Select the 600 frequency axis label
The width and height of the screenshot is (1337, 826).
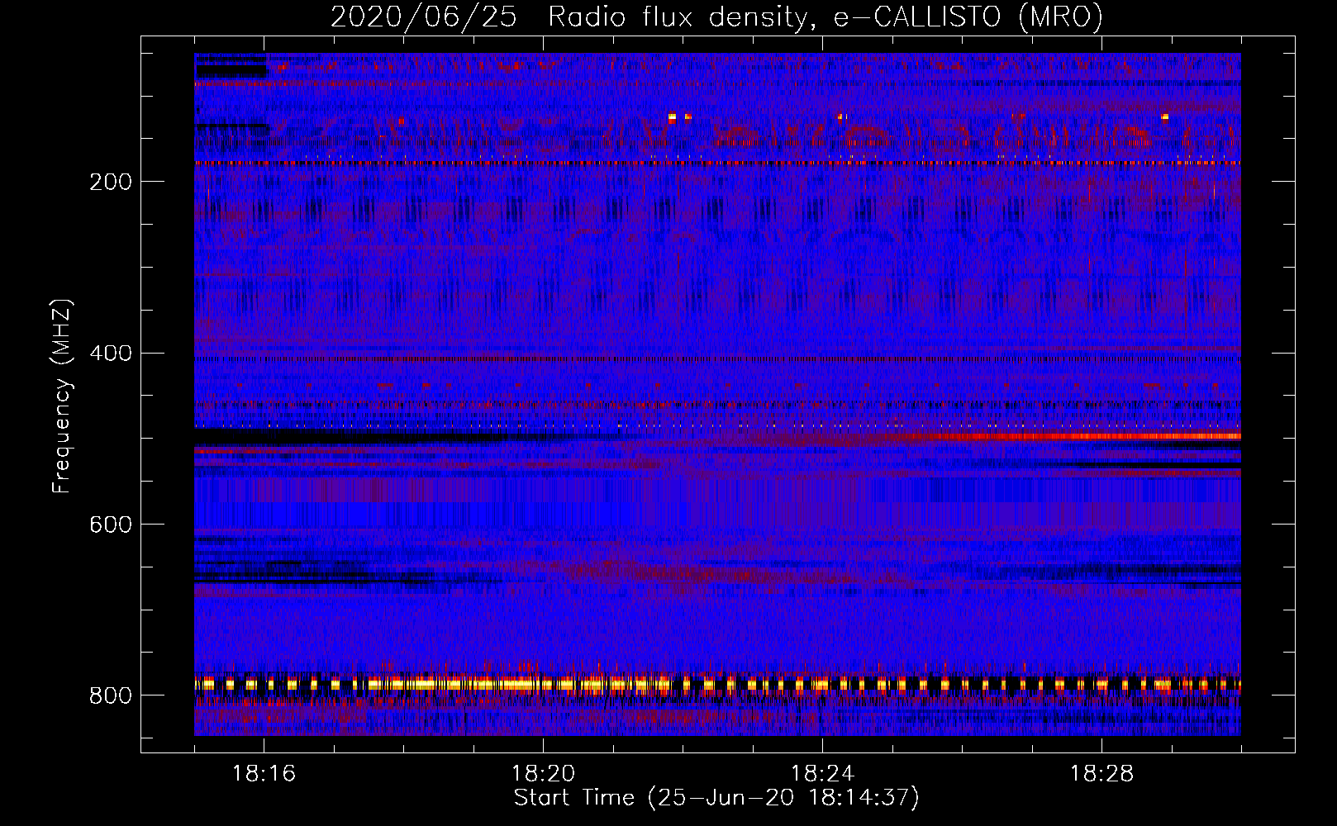[111, 525]
